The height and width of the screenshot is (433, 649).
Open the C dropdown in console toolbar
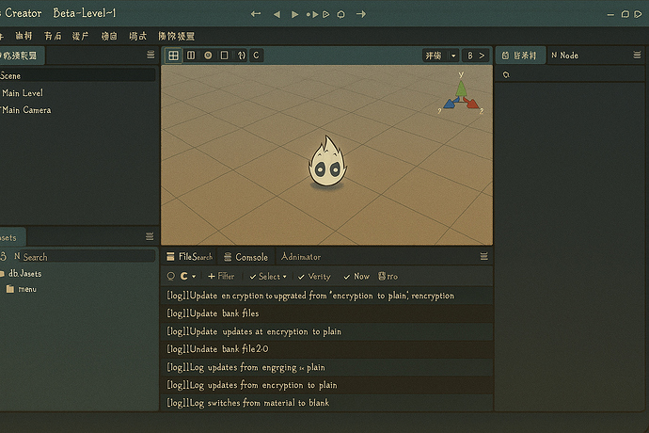click(188, 276)
